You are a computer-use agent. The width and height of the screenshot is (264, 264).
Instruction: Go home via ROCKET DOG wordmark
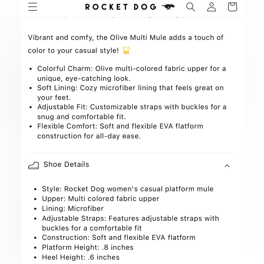point(121,7)
